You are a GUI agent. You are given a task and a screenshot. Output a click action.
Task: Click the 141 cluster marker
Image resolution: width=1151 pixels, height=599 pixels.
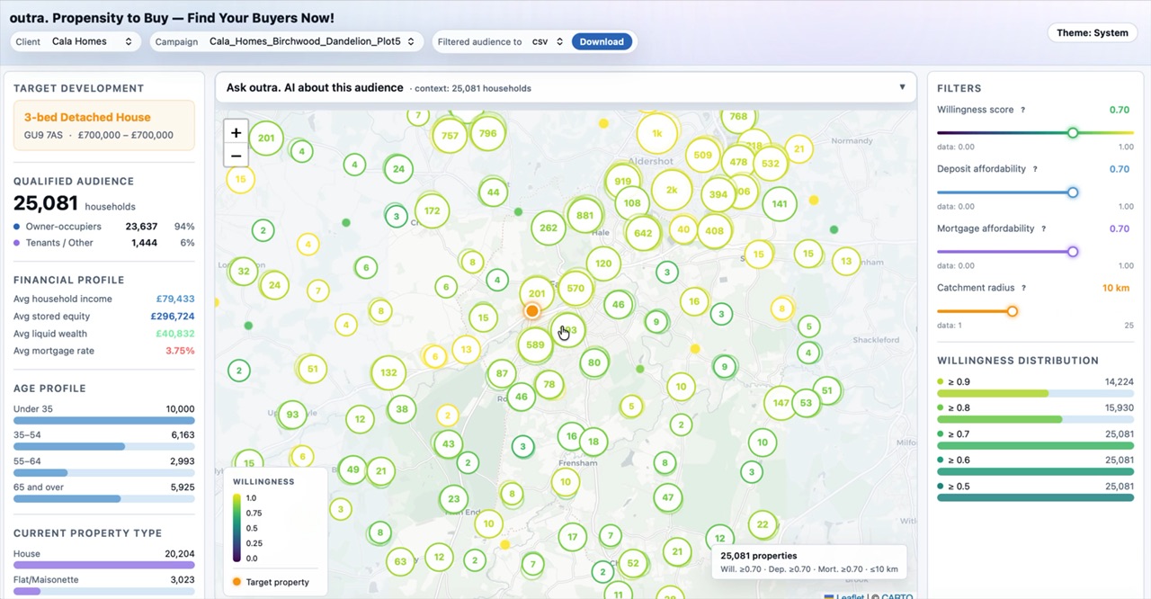pyautogui.click(x=780, y=204)
